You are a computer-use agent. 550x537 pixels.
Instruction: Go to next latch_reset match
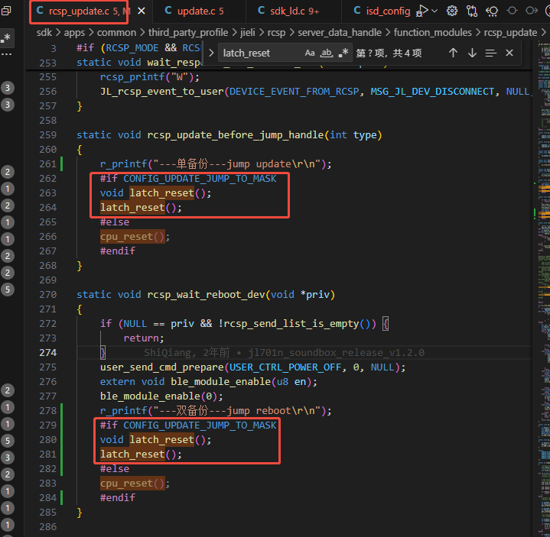click(472, 53)
